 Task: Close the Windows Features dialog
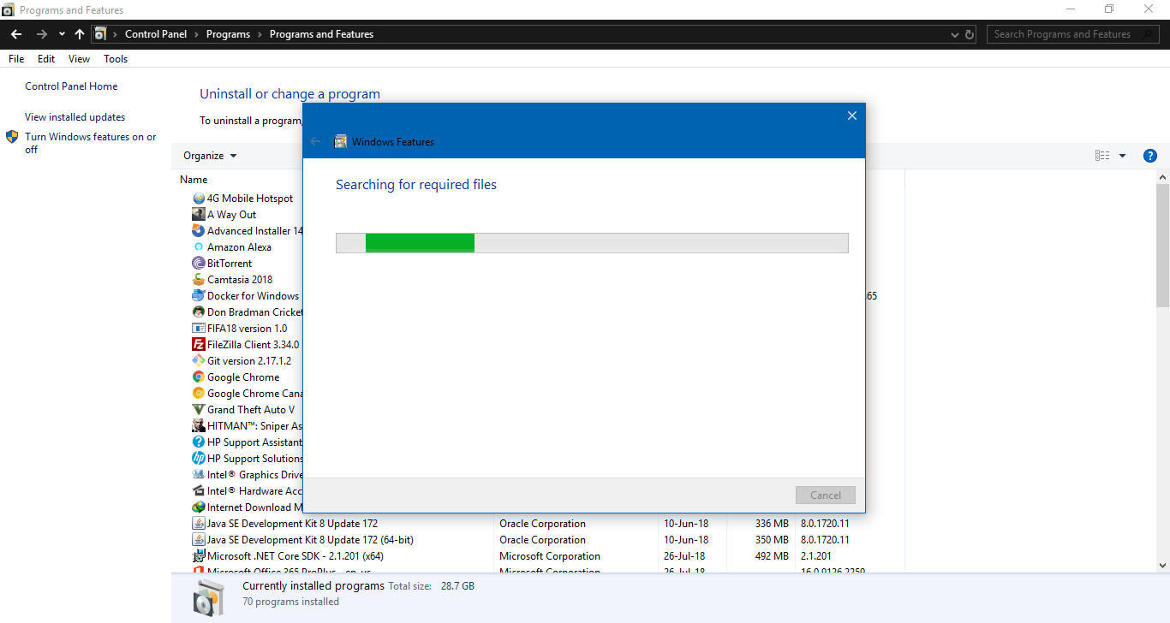tap(852, 116)
